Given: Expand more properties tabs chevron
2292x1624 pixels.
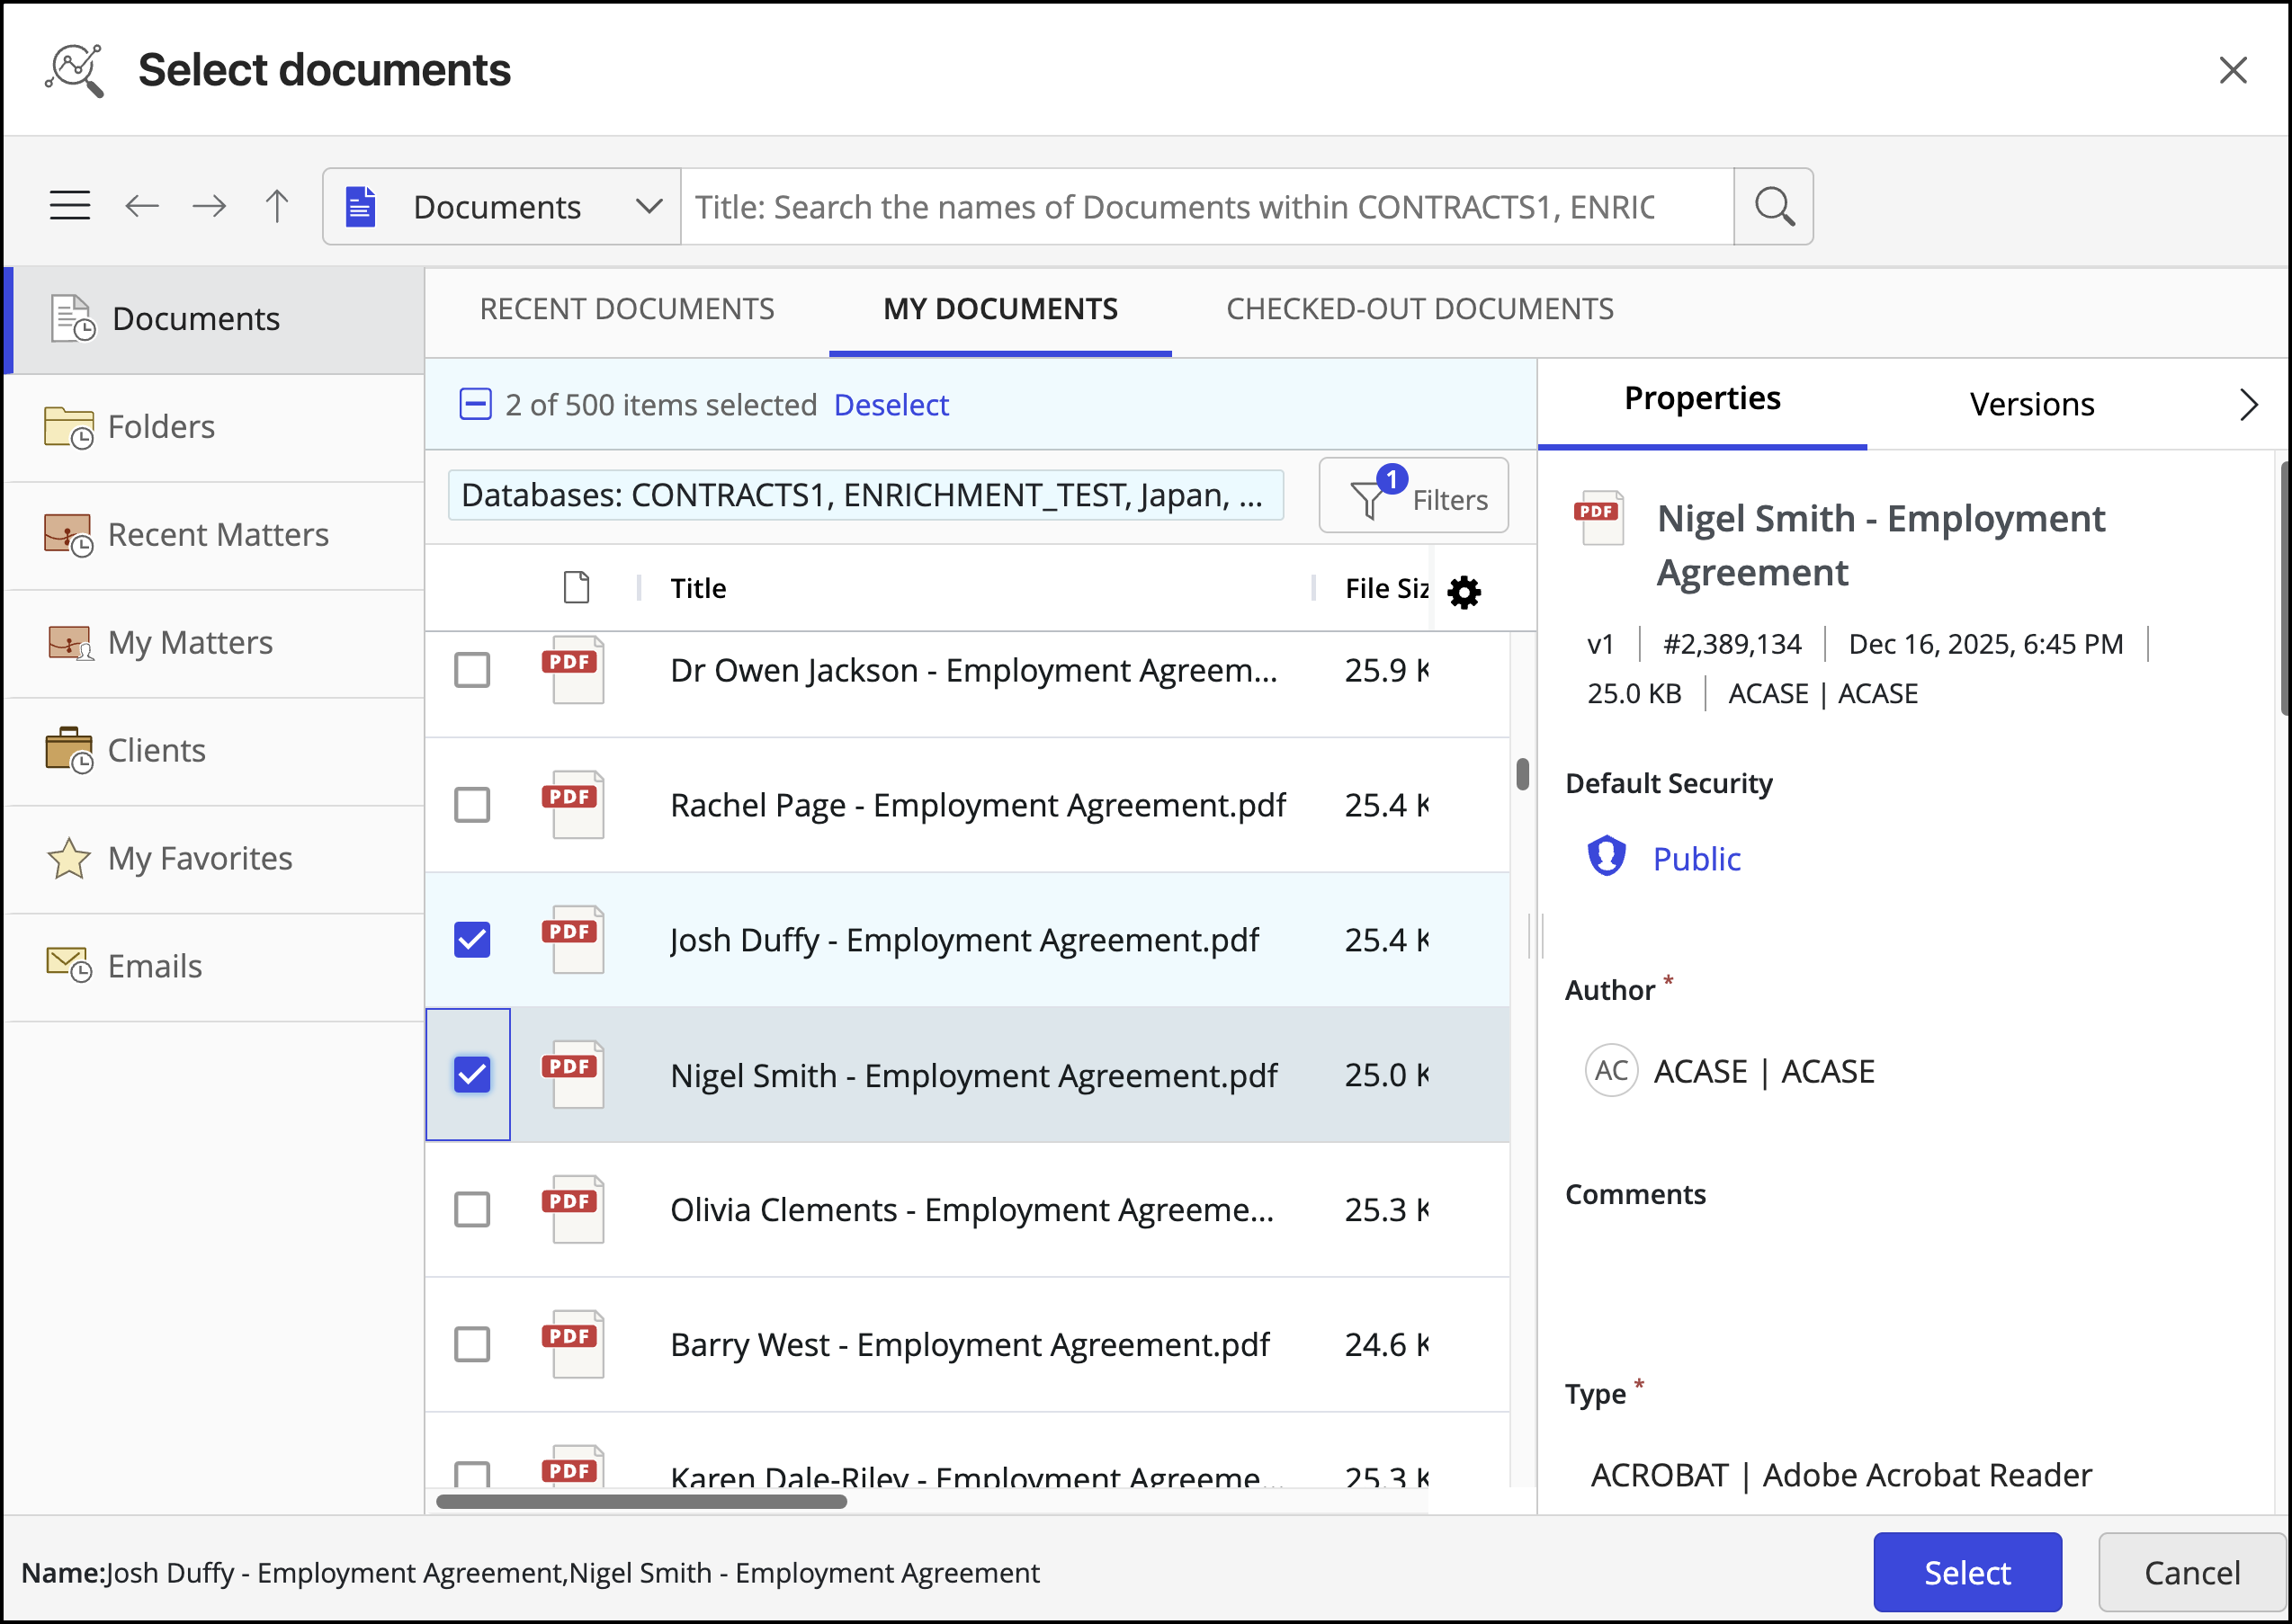Looking at the screenshot, I should [2249, 404].
